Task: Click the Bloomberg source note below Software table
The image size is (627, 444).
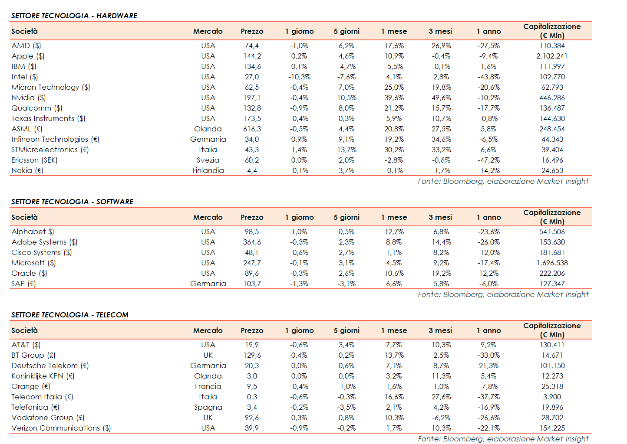Action: point(503,294)
